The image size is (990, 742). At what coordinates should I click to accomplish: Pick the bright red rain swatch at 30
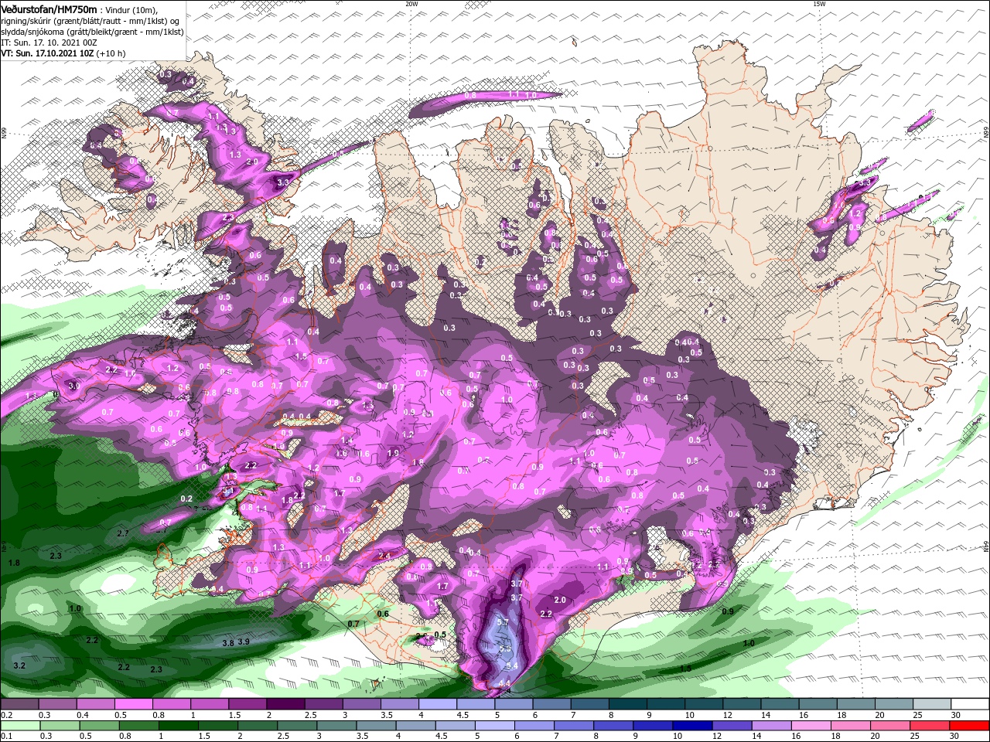coord(970,725)
